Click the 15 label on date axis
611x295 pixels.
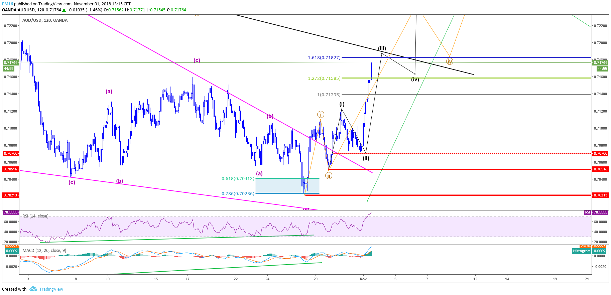pyautogui.click(x=156, y=279)
